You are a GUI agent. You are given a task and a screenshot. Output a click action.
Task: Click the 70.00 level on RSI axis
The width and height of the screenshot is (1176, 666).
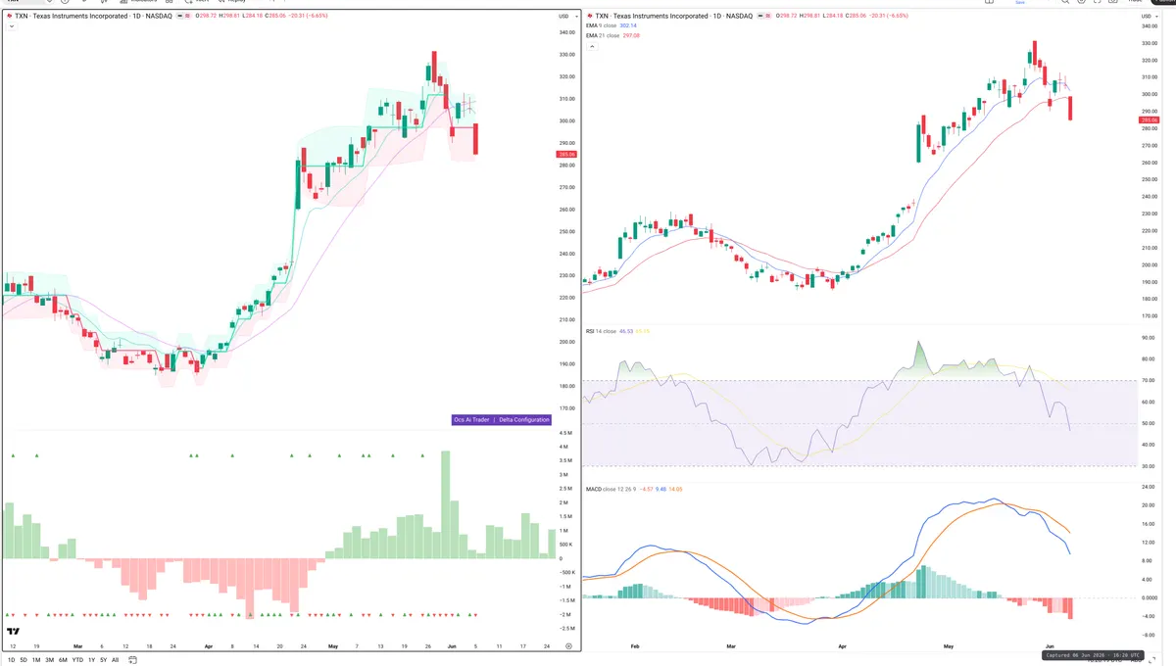tap(1149, 380)
